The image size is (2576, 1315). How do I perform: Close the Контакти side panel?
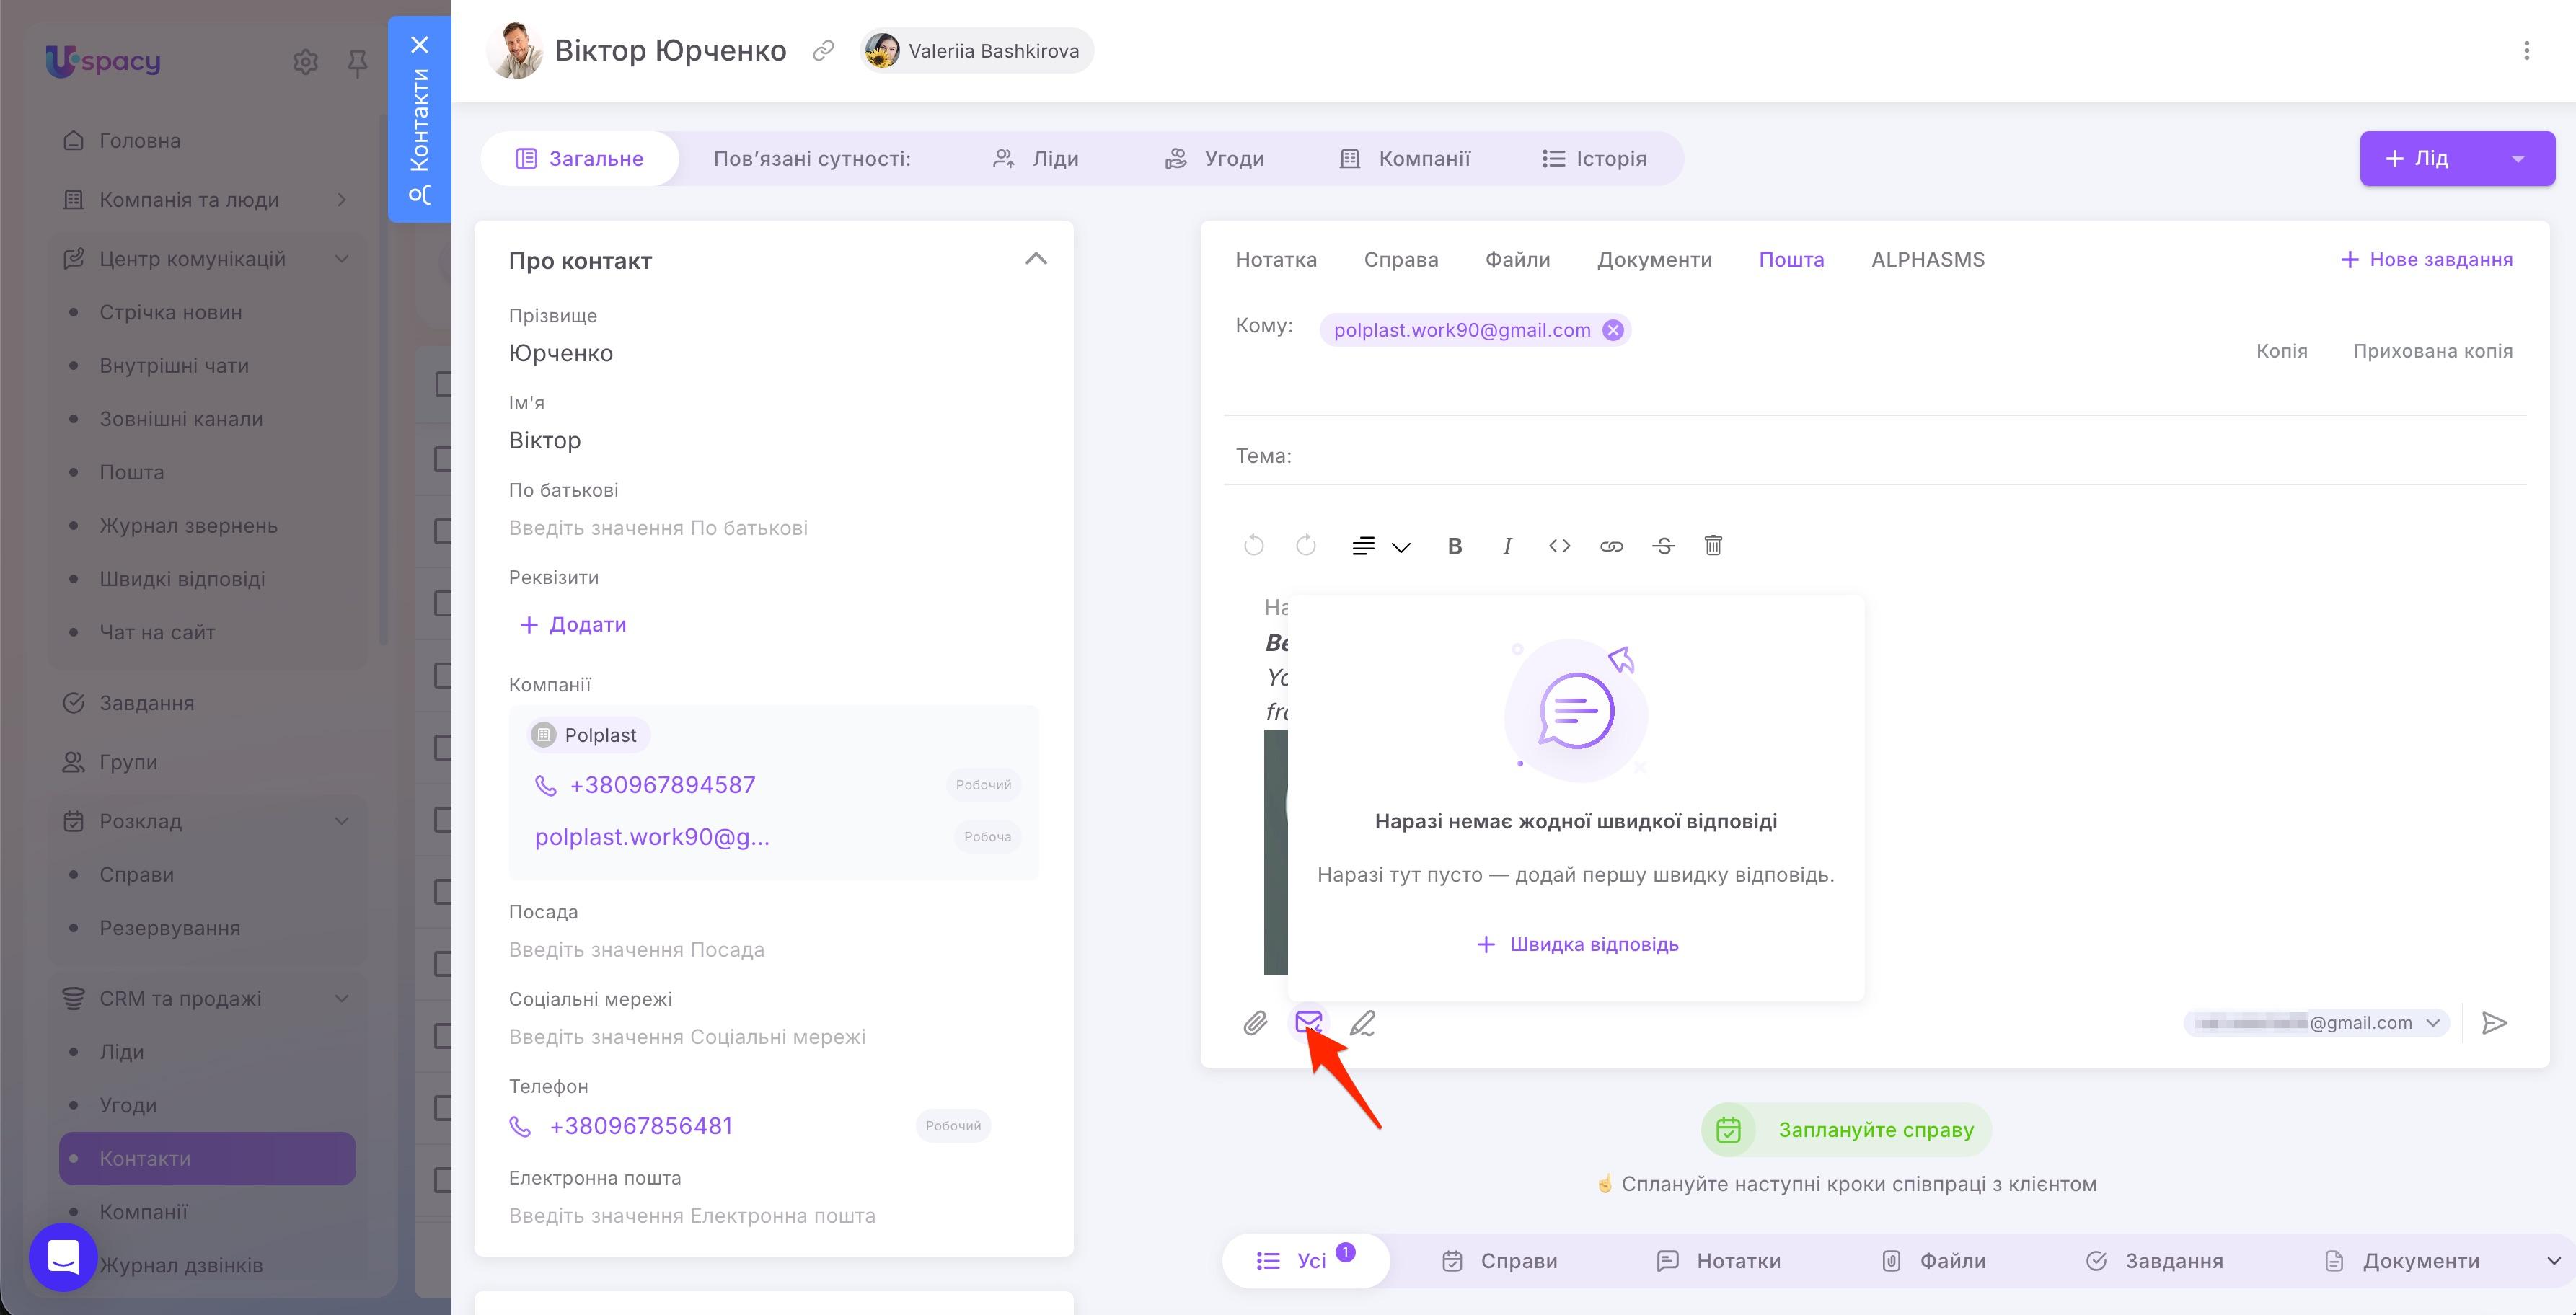pos(420,45)
